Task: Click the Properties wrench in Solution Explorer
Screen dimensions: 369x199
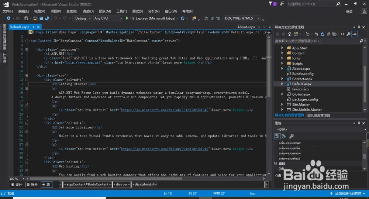Action: tap(348, 34)
